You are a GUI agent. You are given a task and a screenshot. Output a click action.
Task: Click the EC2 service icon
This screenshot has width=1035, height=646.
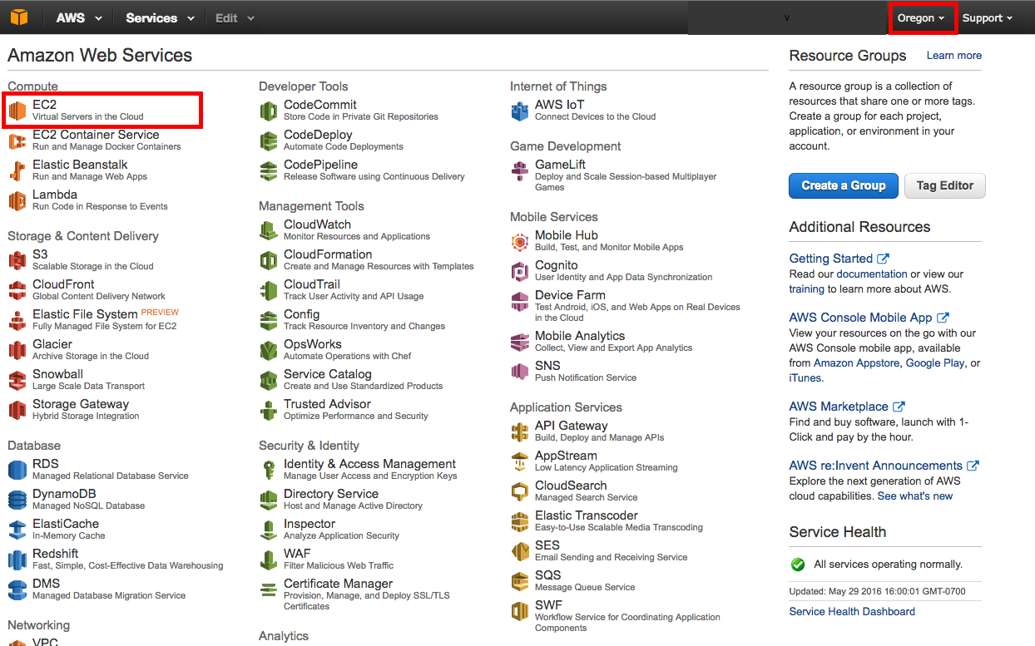coord(17,111)
